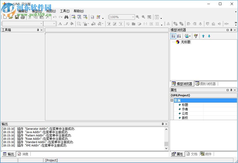This screenshot has height=163, width=238.
Task: Print using the printer icon
Action: click(x=22, y=17)
